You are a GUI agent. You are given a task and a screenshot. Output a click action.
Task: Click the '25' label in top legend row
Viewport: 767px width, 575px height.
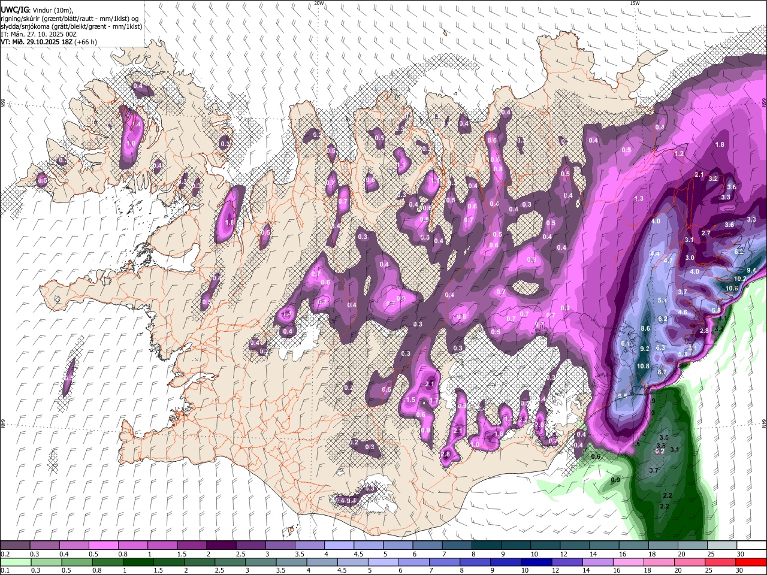pos(711,554)
